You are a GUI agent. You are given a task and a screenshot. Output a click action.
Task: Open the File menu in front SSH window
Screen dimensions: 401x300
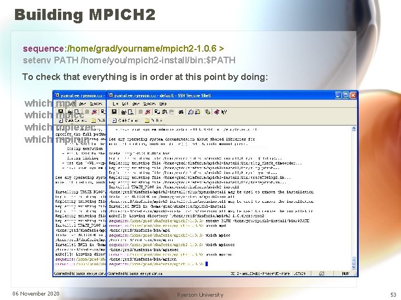pyautogui.click(x=115, y=103)
